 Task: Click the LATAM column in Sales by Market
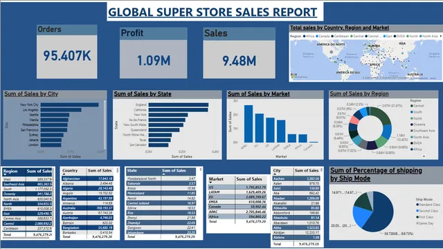(281, 131)
